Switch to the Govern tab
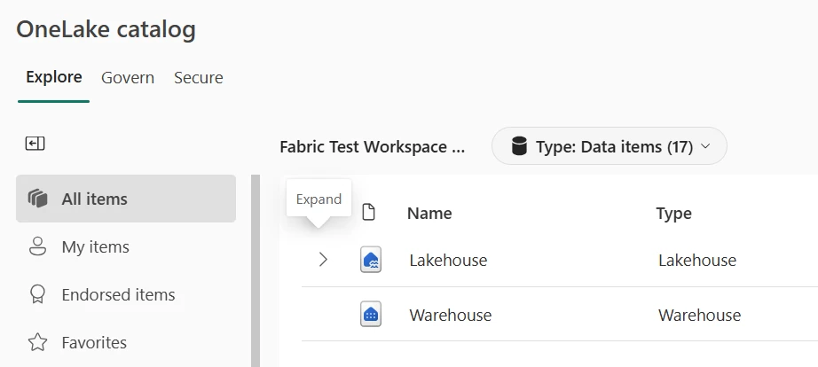This screenshot has width=818, height=367. point(128,78)
